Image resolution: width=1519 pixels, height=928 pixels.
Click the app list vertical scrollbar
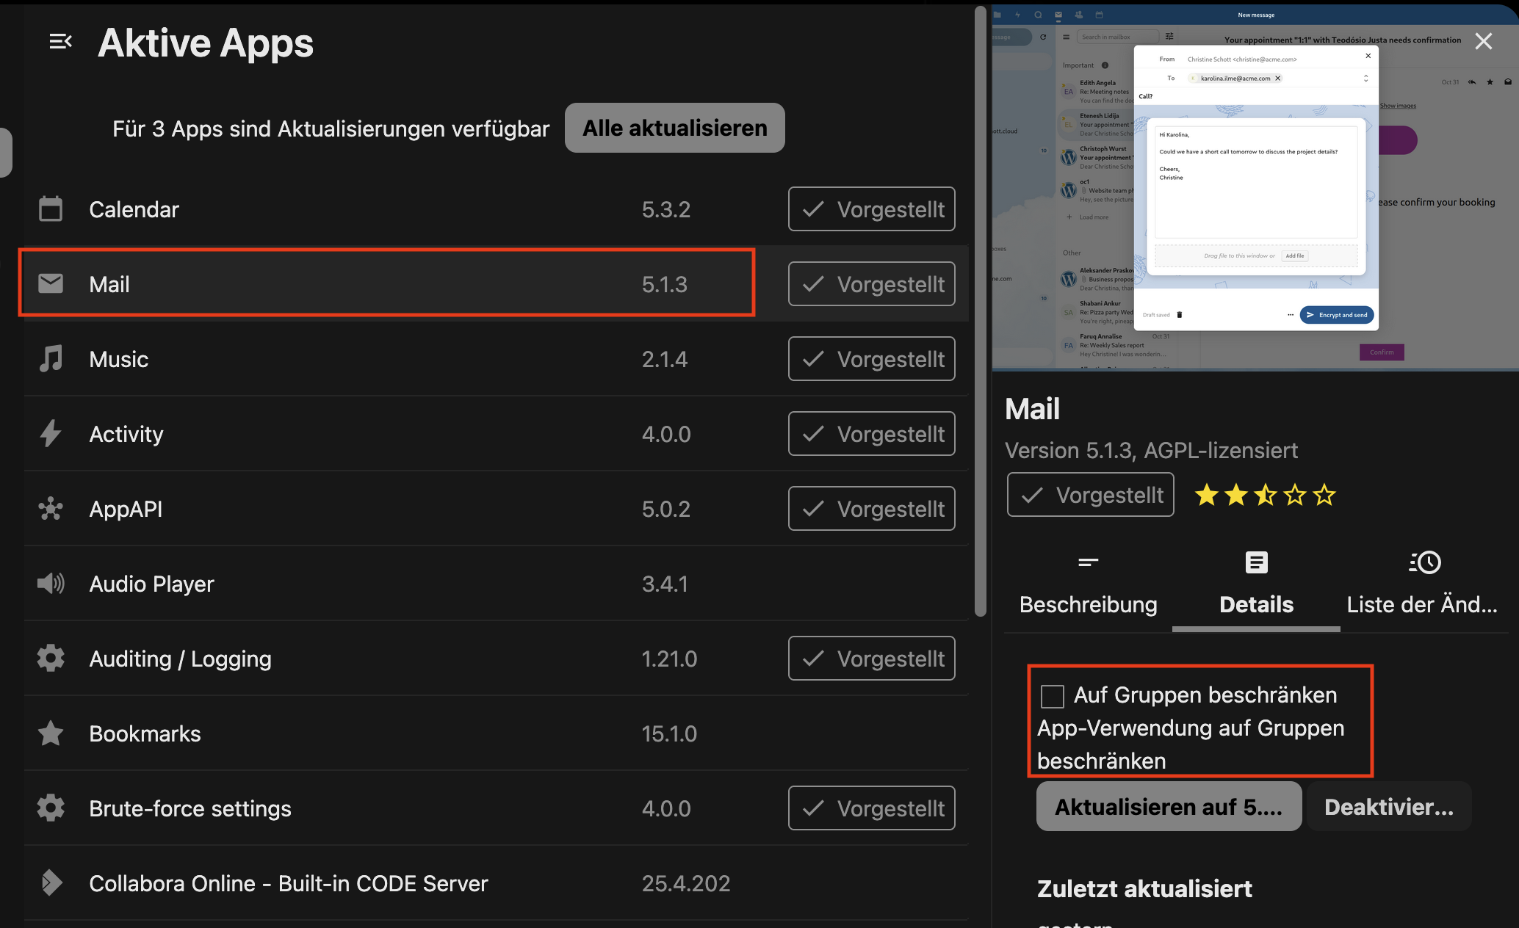tap(981, 312)
